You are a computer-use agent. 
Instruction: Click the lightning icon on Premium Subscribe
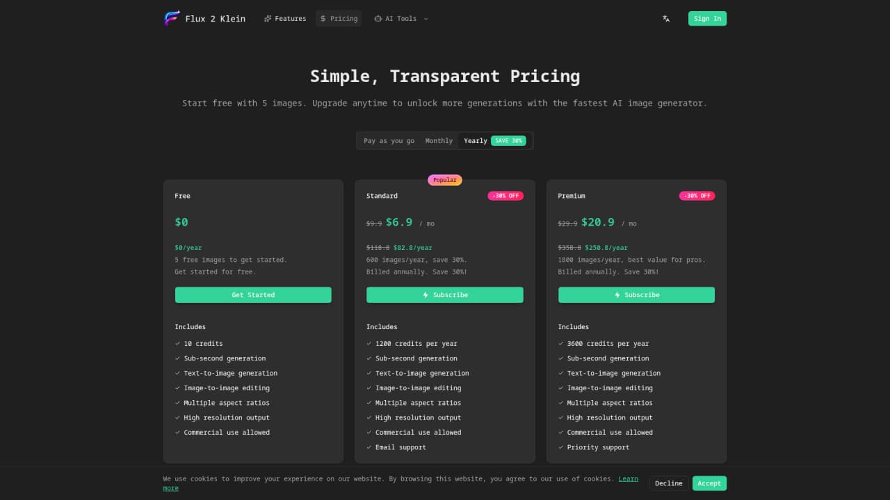617,295
